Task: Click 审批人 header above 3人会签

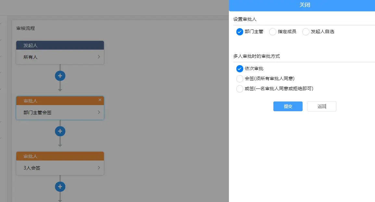Action: 60,156
